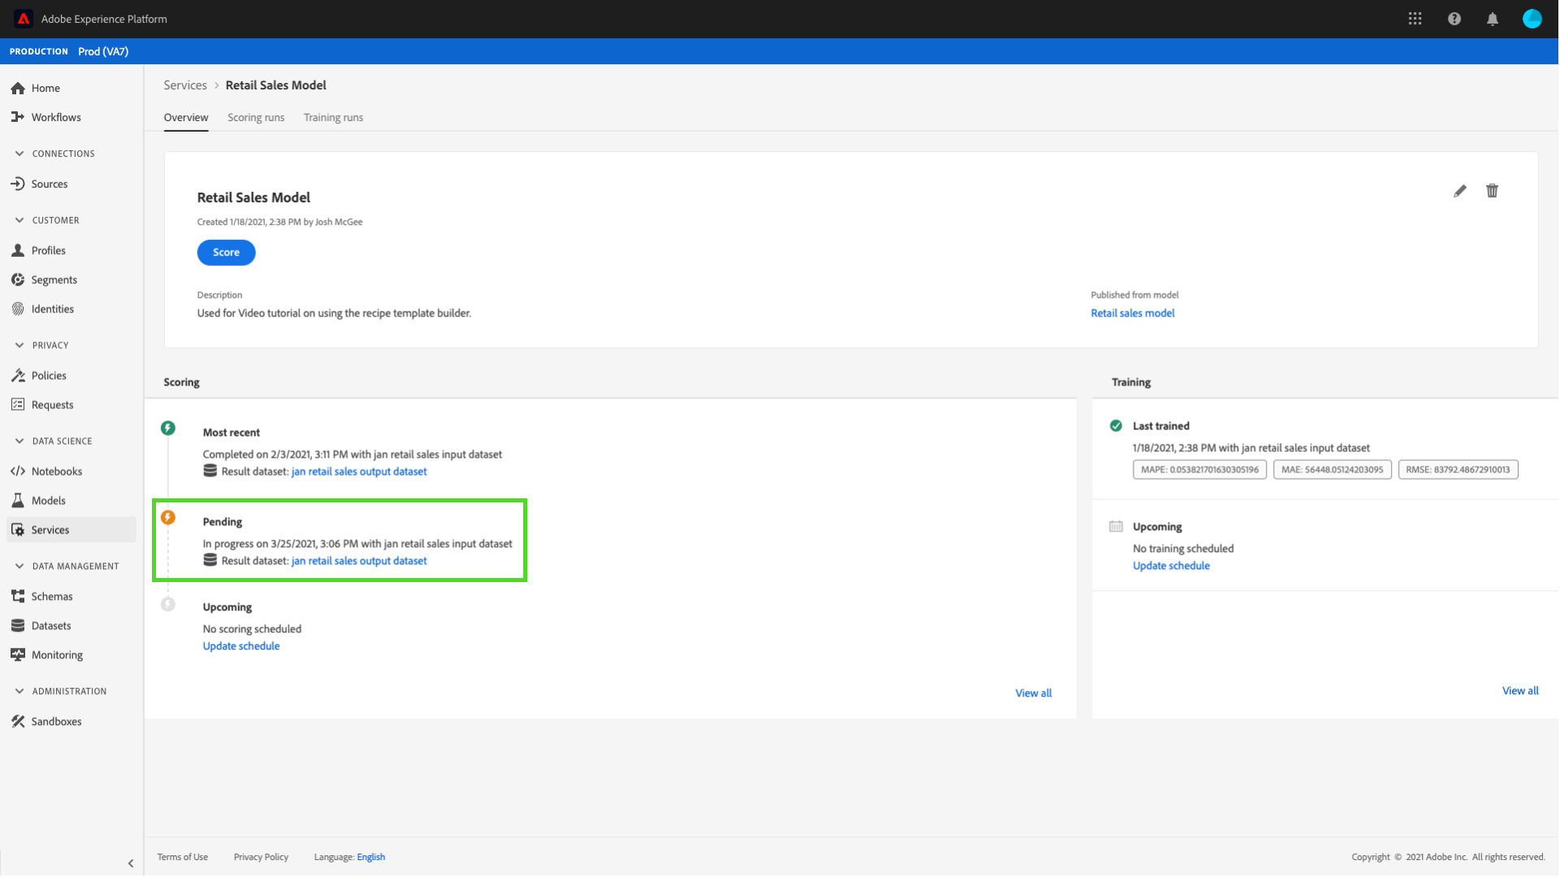Switch to the Training runs tab

(333, 118)
